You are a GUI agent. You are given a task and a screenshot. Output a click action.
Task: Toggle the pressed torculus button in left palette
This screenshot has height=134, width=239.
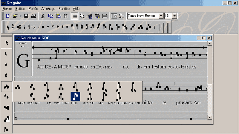pyautogui.click(x=7, y=87)
